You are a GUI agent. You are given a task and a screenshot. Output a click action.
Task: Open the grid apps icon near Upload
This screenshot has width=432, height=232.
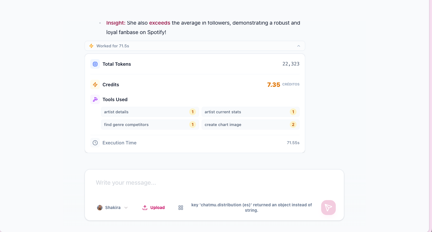pyautogui.click(x=180, y=207)
